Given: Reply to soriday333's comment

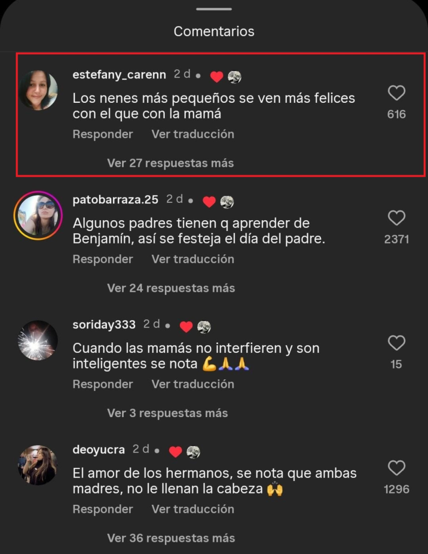Looking at the screenshot, I should [x=103, y=384].
